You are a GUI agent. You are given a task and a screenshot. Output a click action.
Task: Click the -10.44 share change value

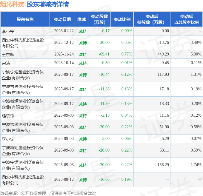tap(104, 74)
